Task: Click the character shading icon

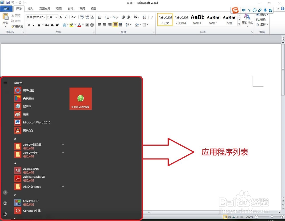Action: (87, 25)
